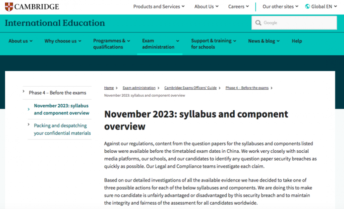This screenshot has height=209, width=344.
Task: Click the Cambridge shield logo
Action: pyautogui.click(x=9, y=7)
